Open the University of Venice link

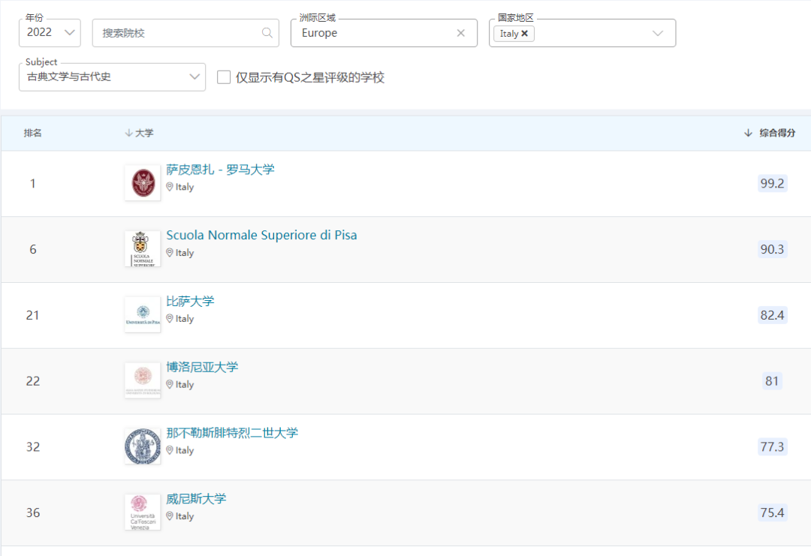tap(196, 499)
